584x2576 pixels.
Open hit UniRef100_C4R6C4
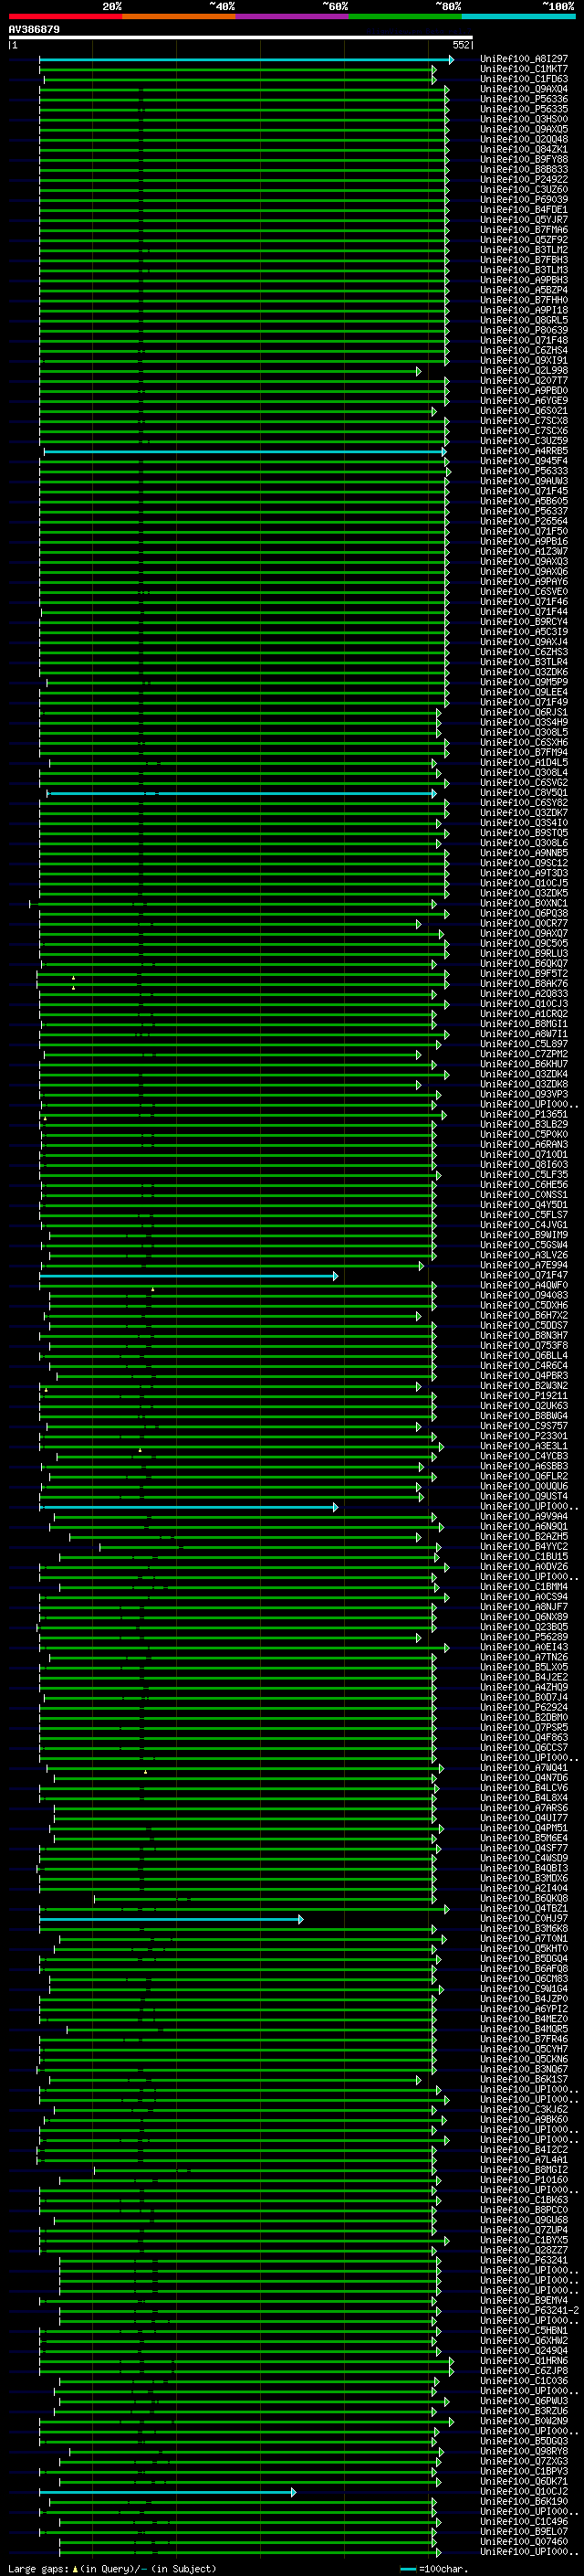tap(523, 1366)
